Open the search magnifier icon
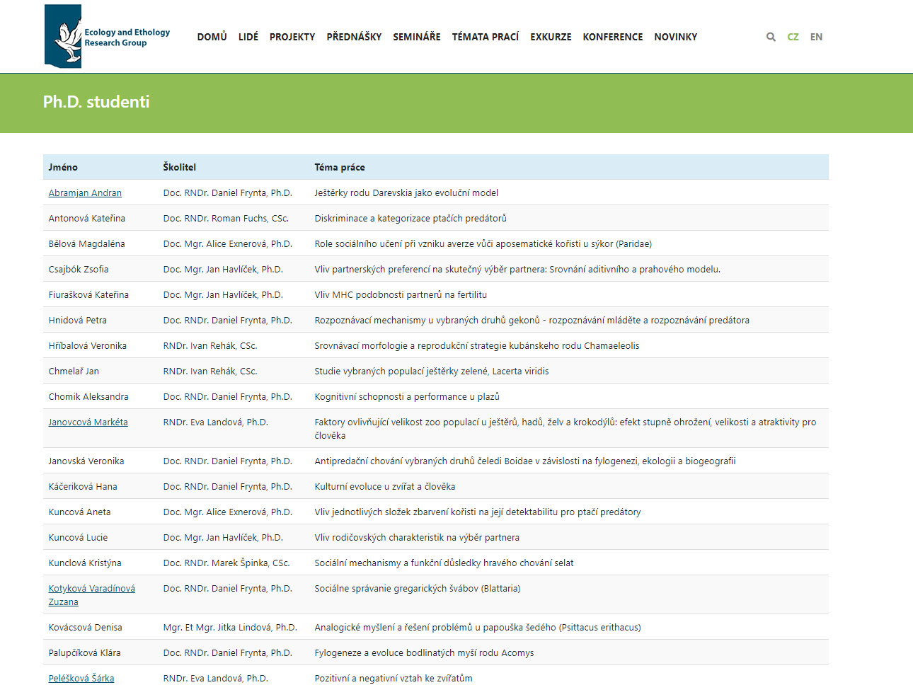This screenshot has height=685, width=913. [771, 37]
